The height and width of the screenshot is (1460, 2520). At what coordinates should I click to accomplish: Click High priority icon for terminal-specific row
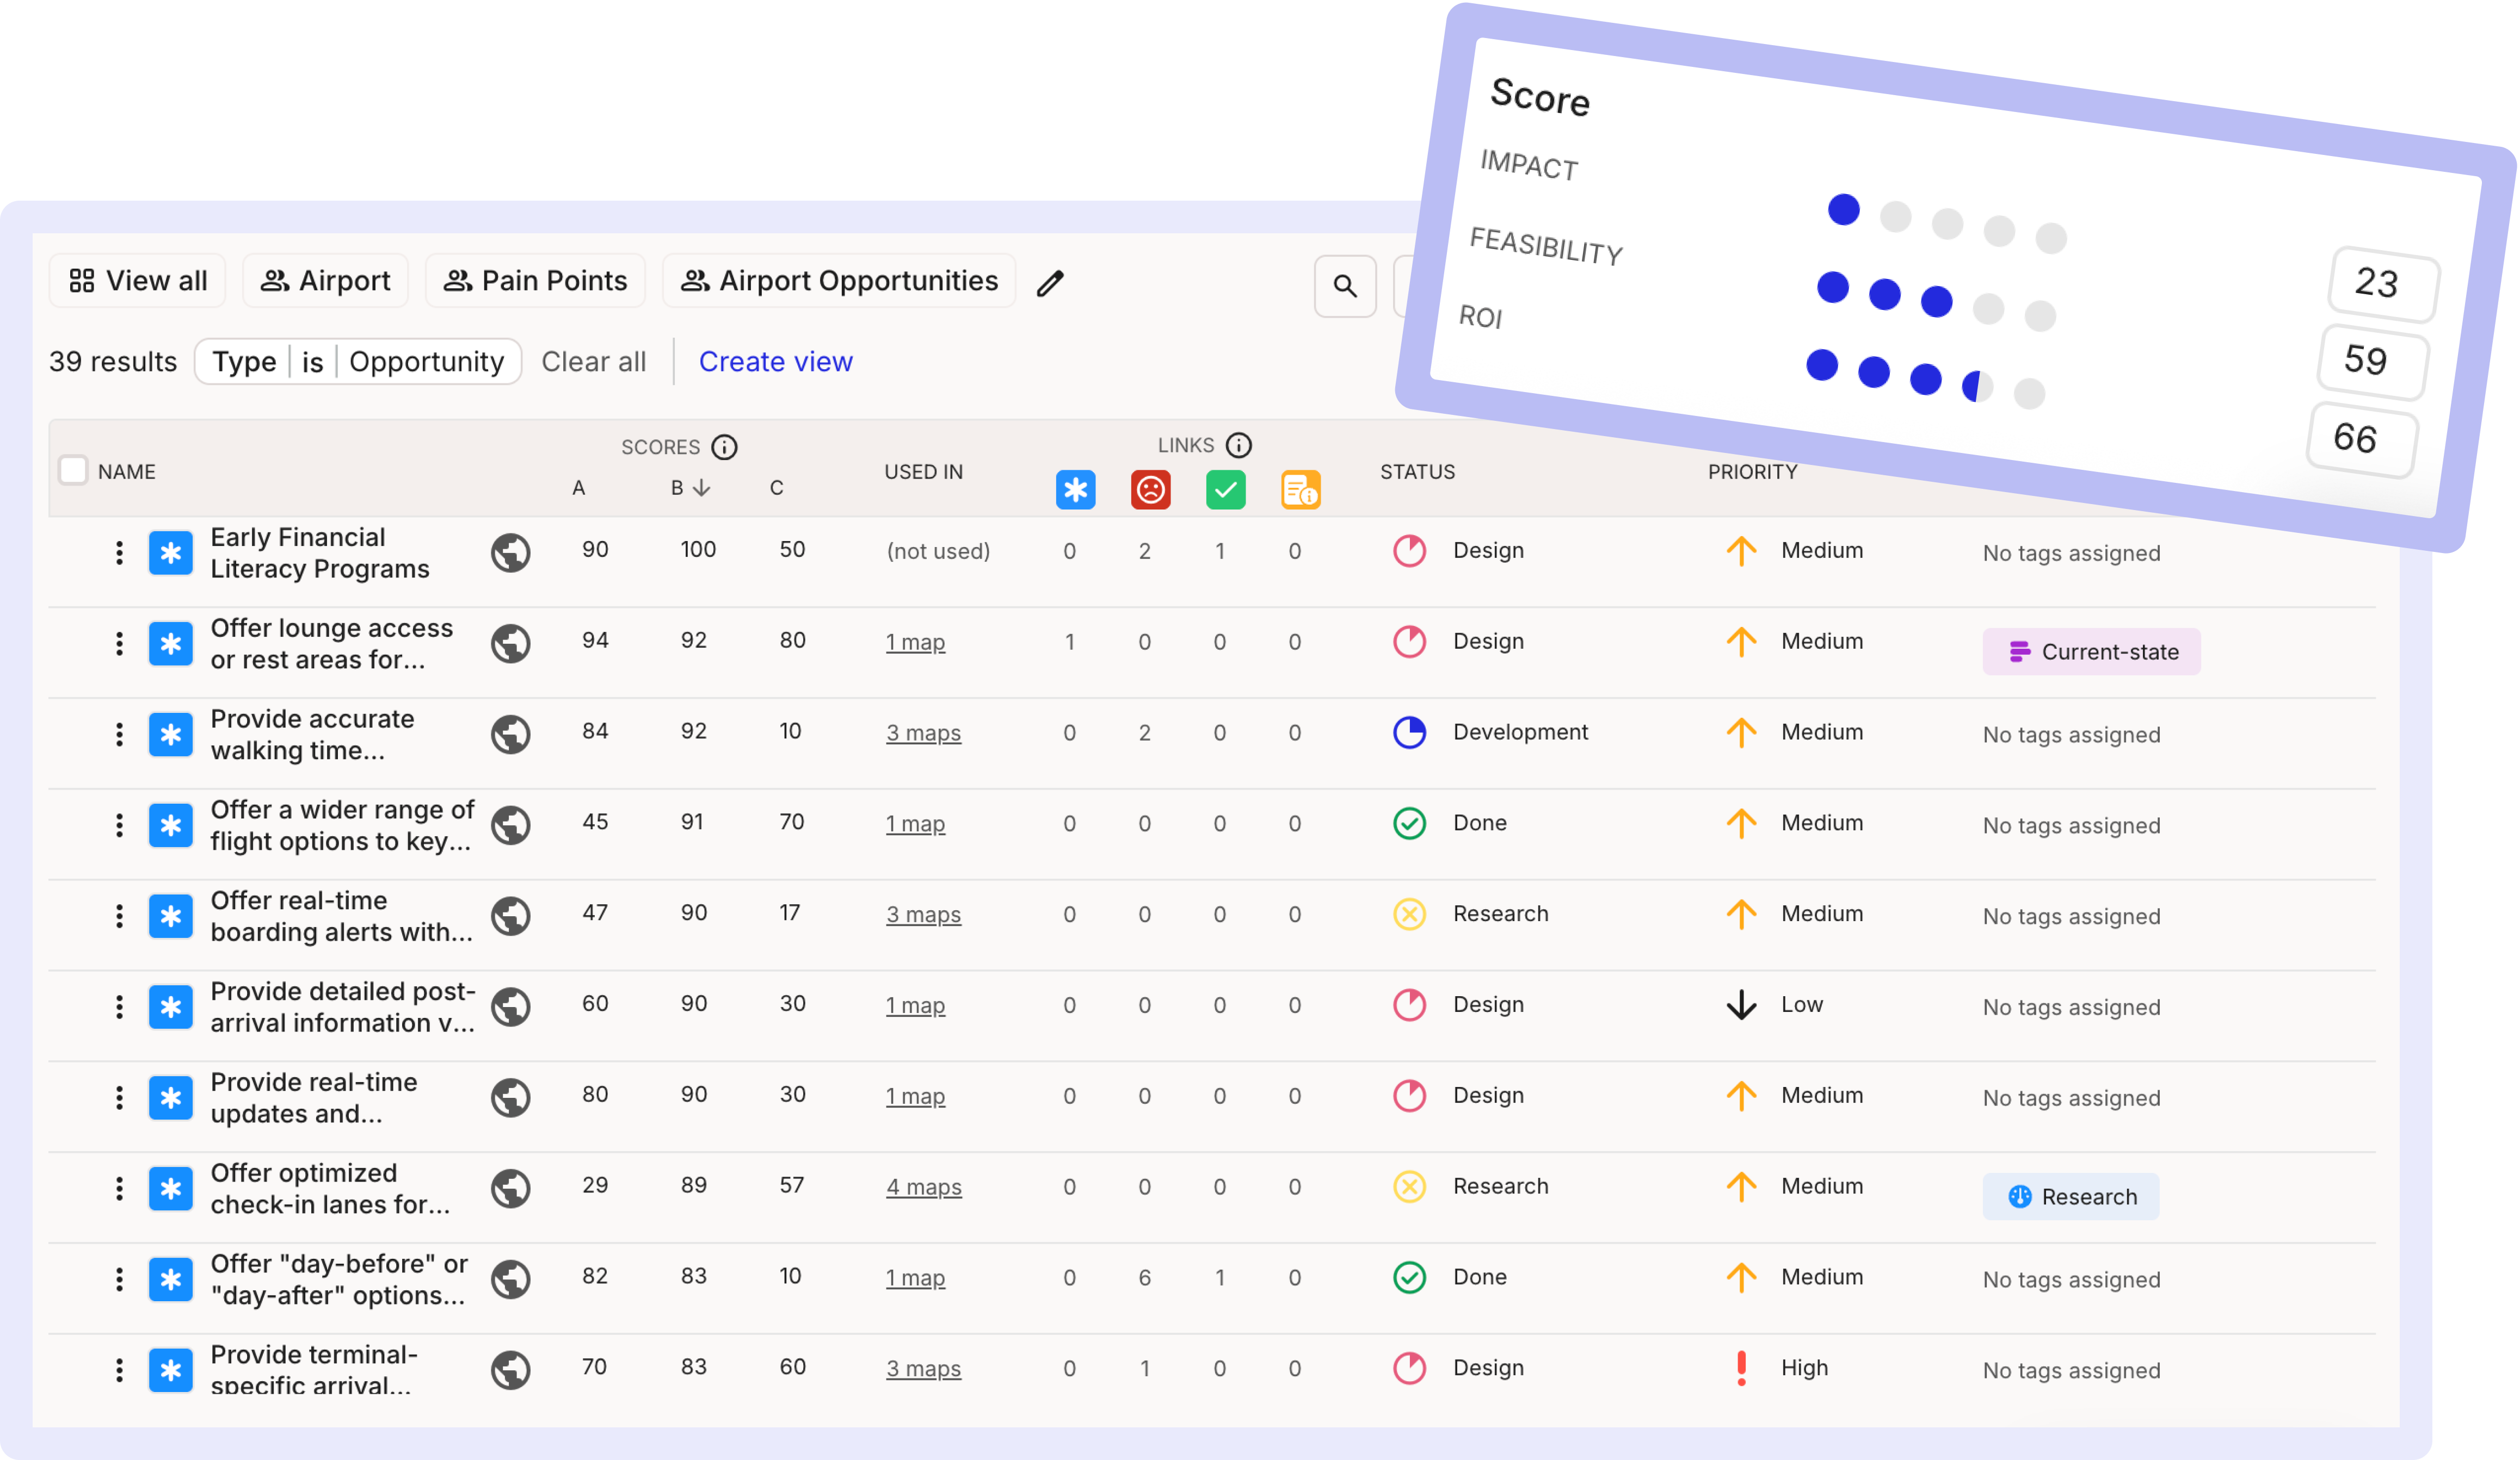pos(1741,1368)
